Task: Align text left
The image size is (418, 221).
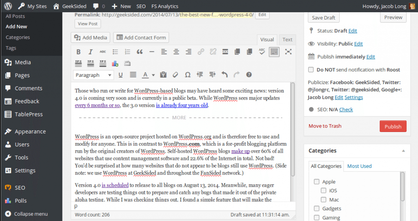Action: (x=164, y=52)
